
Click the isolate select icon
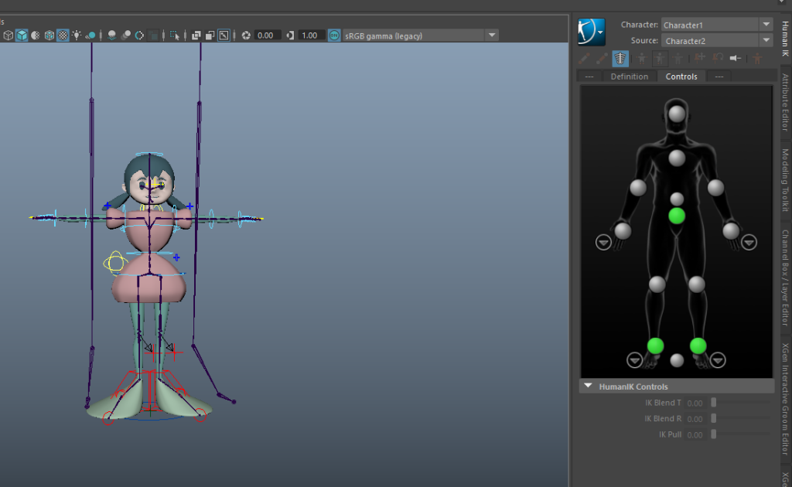pos(174,36)
